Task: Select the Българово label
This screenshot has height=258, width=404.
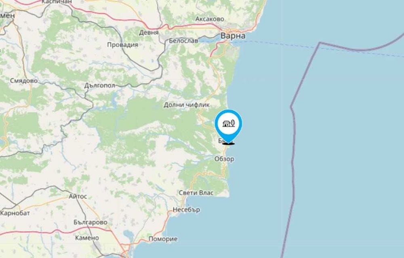Action: [90, 222]
